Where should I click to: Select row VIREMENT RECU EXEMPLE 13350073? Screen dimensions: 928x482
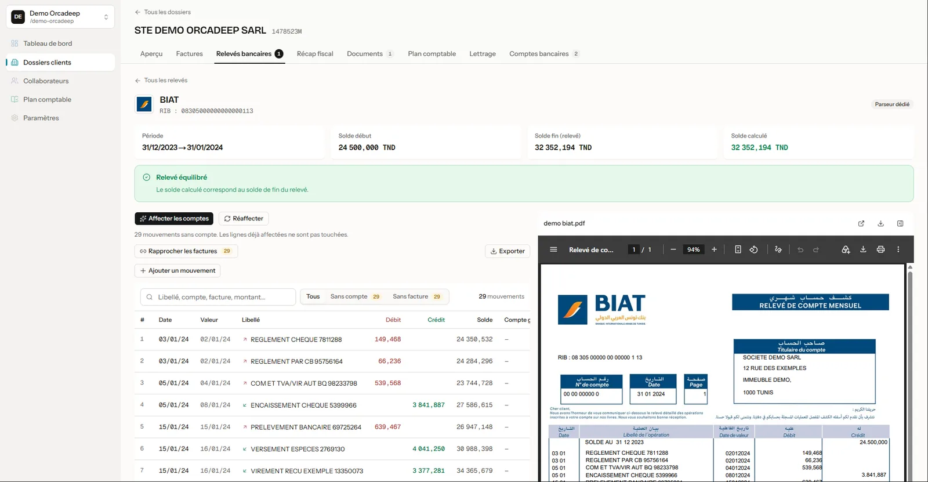coord(332,471)
